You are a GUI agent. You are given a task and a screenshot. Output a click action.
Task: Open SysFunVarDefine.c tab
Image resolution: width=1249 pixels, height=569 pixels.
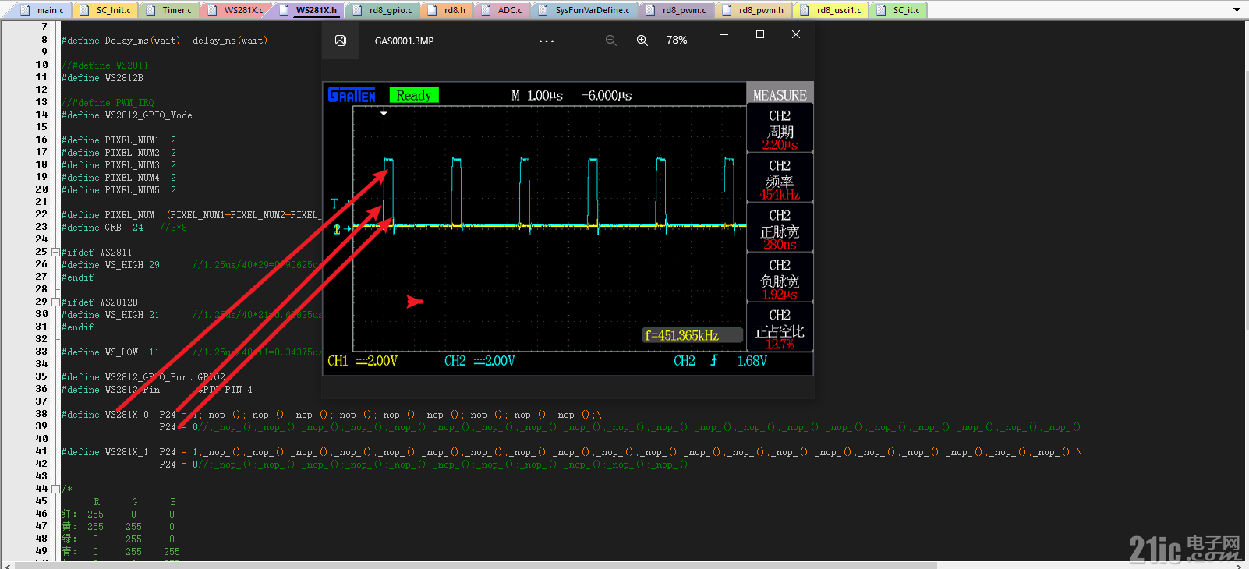(x=585, y=10)
